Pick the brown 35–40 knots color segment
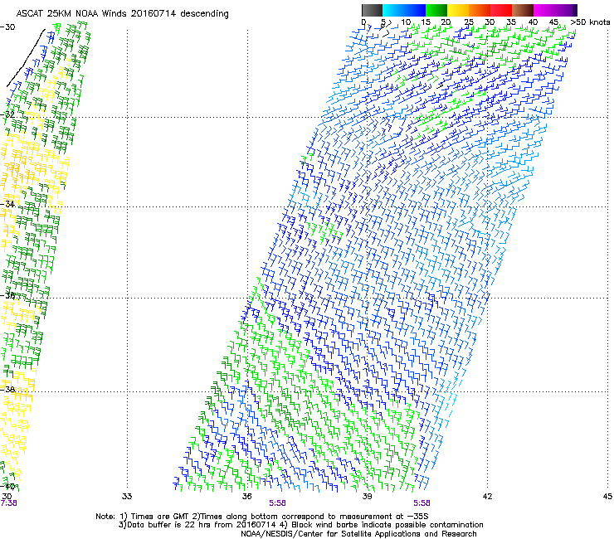The height and width of the screenshot is (539, 614). pyautogui.click(x=523, y=10)
